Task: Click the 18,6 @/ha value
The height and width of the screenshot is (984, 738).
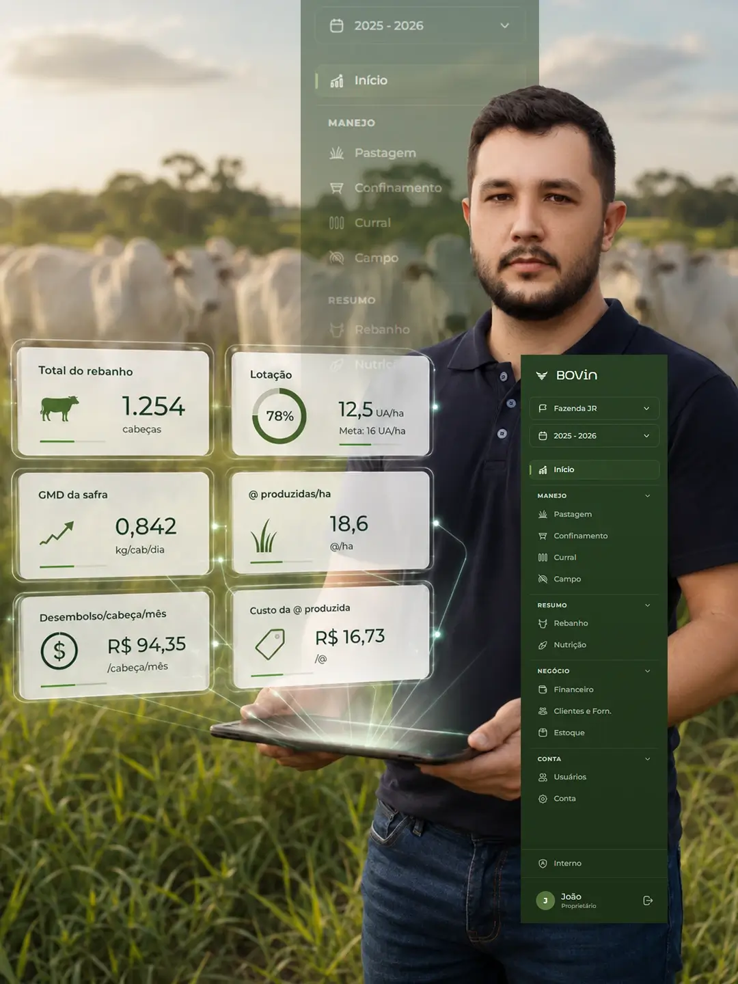Action: point(348,532)
